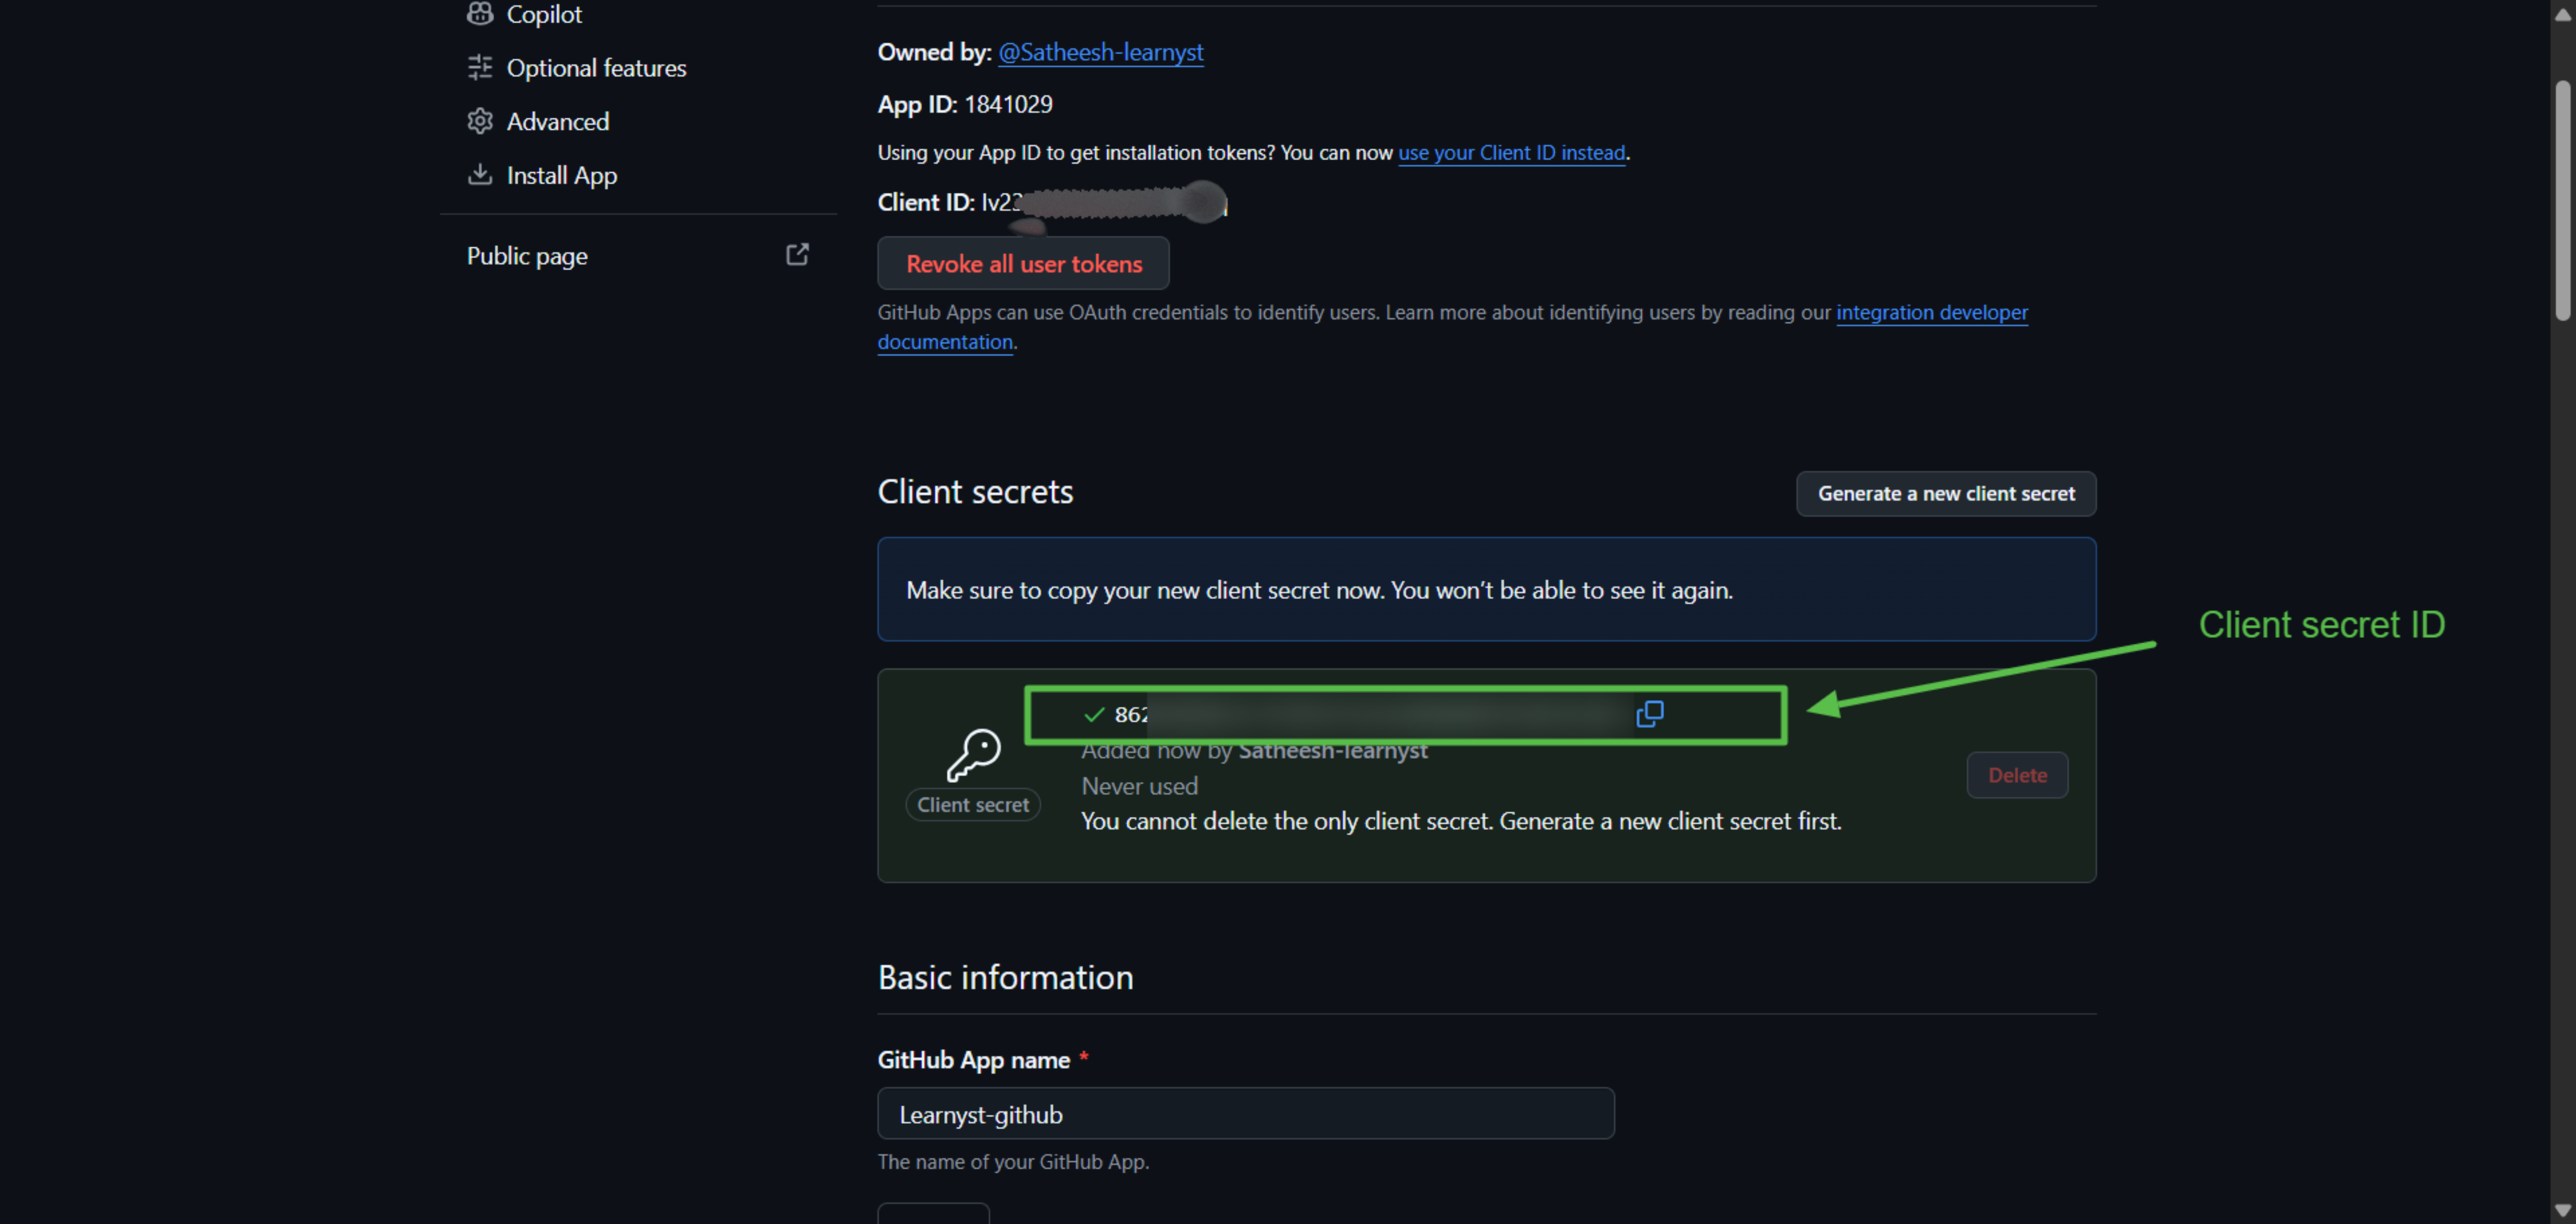This screenshot has width=2576, height=1224.
Task: Click the vertical scrollbar thumb
Action: click(2562, 200)
